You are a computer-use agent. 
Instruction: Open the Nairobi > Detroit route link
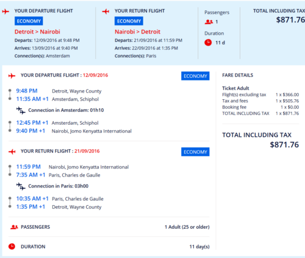pos(138,32)
